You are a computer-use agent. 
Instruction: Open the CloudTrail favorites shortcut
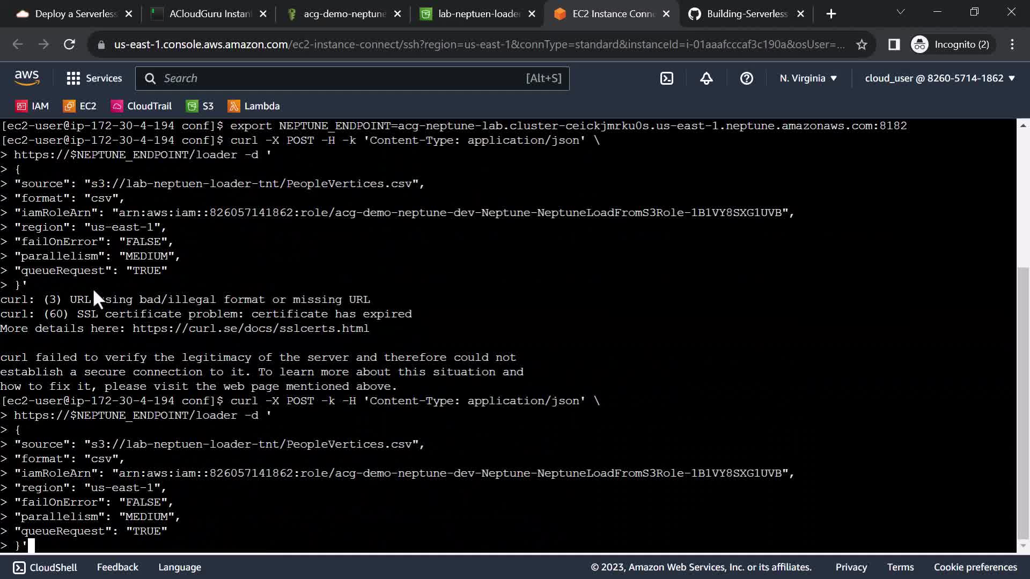click(x=141, y=106)
